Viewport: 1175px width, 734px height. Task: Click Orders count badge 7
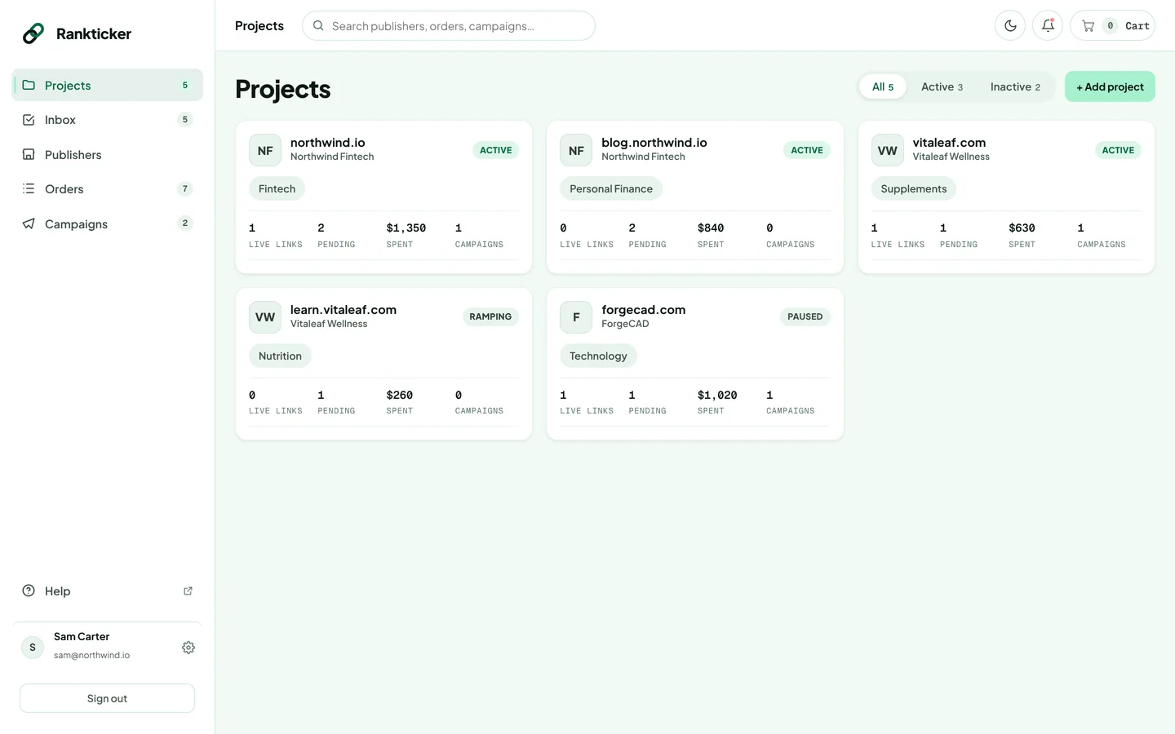click(x=185, y=188)
